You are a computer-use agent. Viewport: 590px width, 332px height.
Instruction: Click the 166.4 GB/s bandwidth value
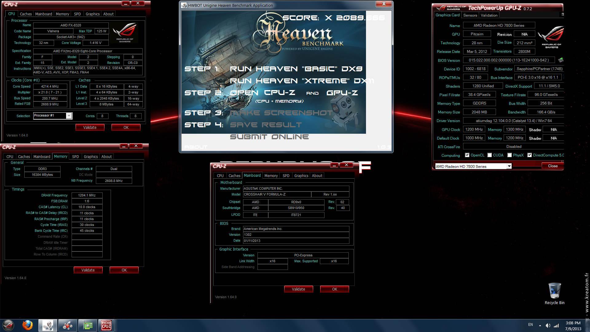546,112
